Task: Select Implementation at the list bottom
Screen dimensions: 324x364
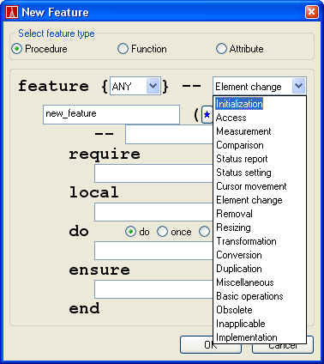Action: (260, 337)
